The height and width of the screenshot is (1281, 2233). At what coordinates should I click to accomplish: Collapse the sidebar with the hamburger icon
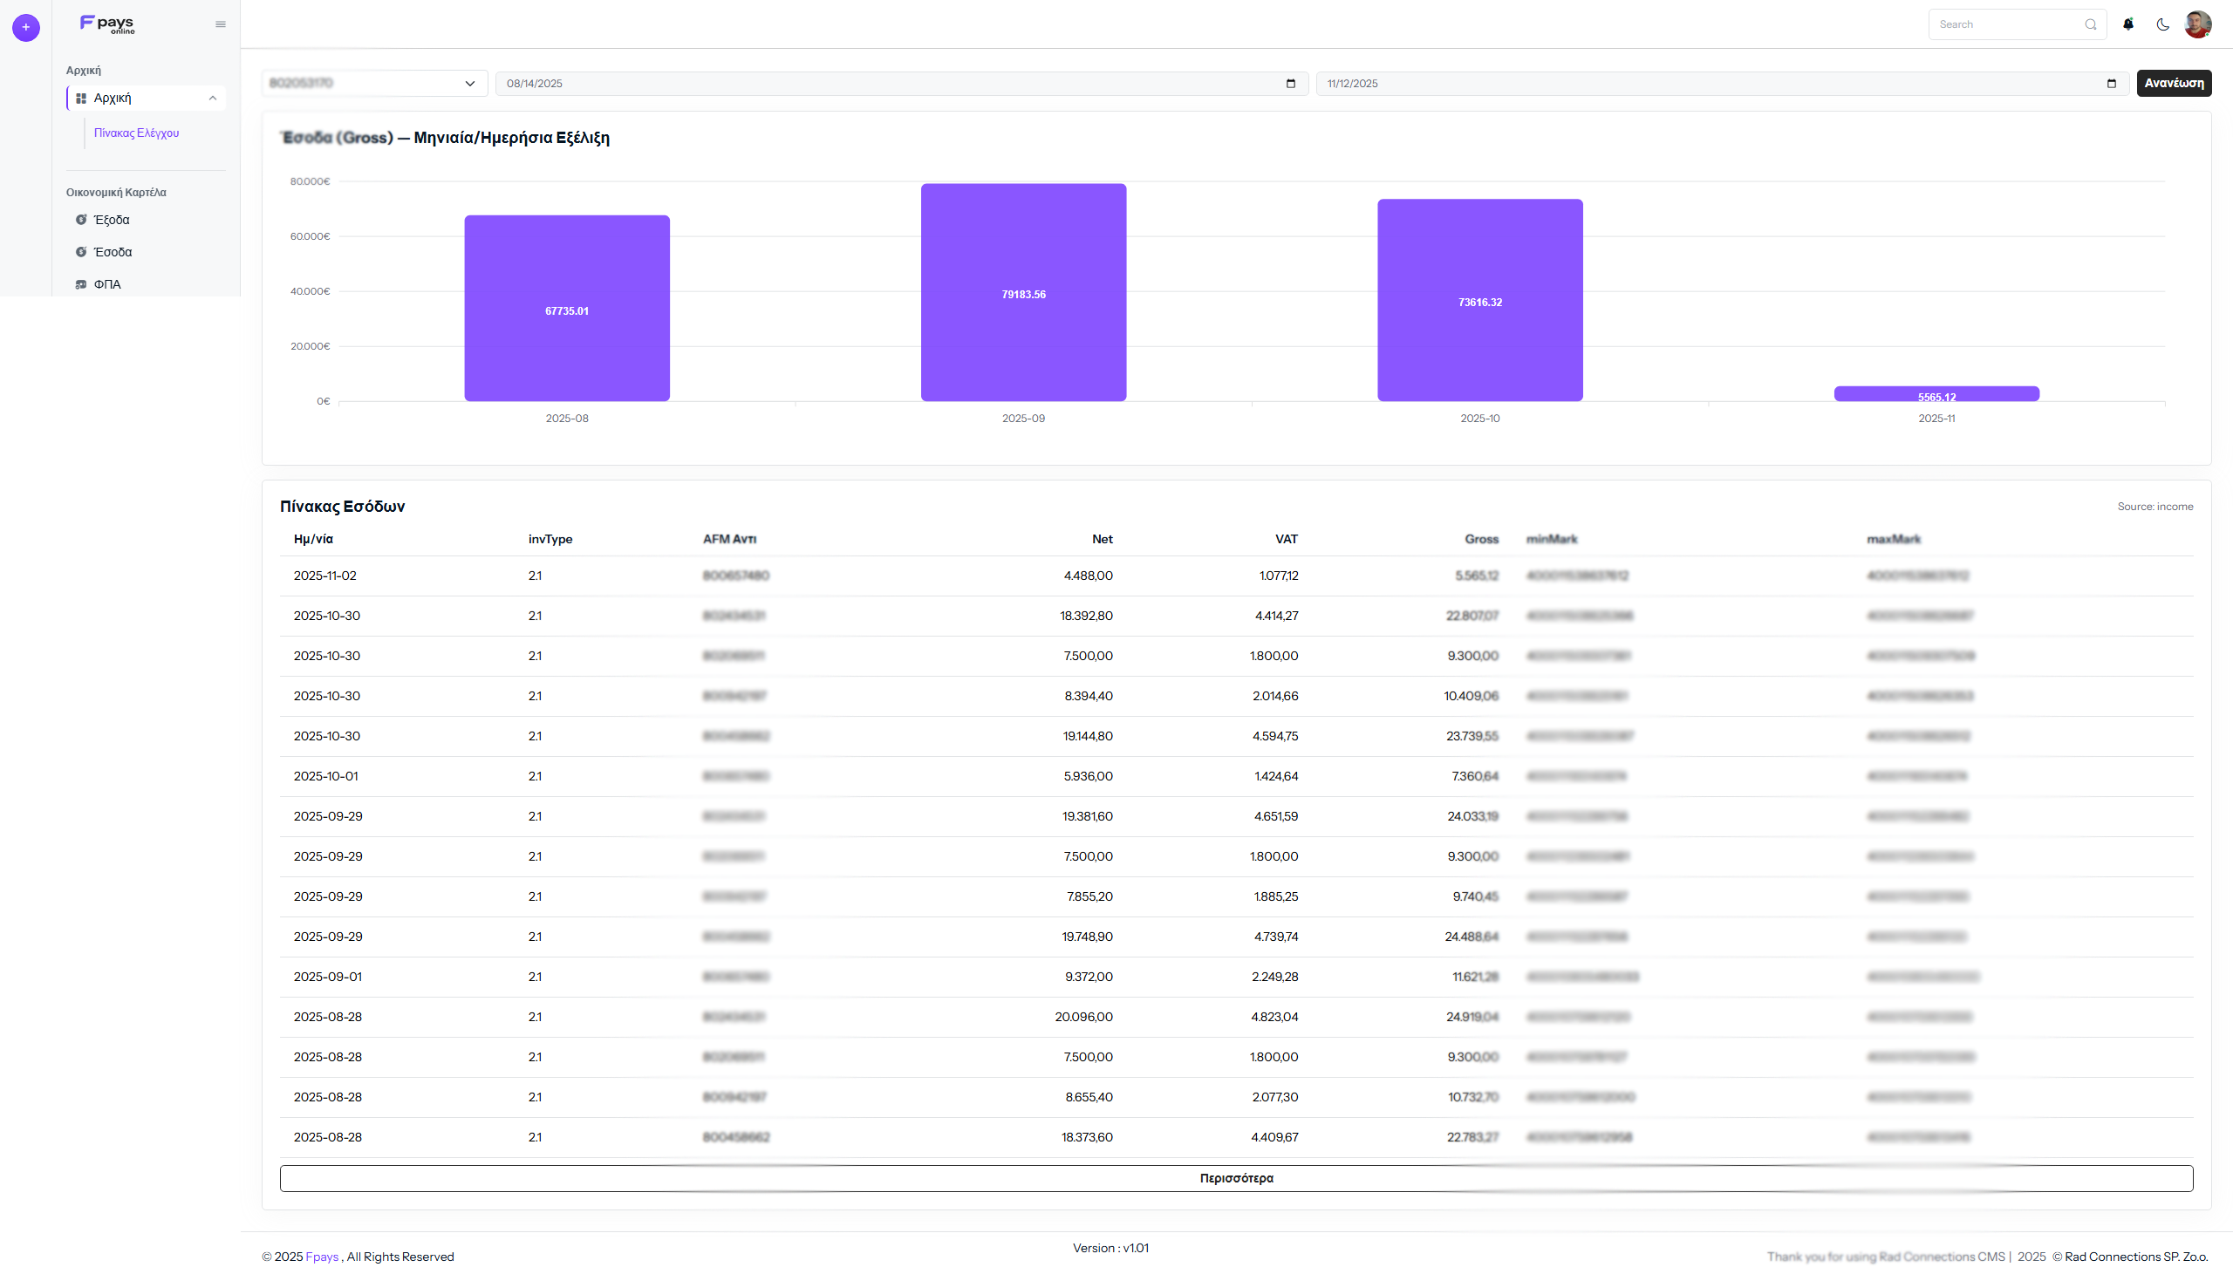pyautogui.click(x=221, y=24)
